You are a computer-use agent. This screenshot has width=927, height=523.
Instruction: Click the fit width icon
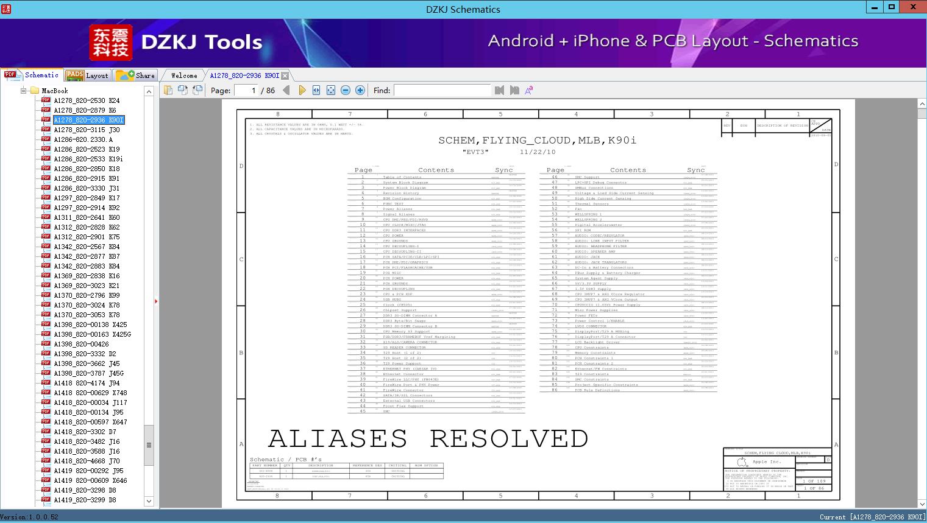tap(316, 90)
